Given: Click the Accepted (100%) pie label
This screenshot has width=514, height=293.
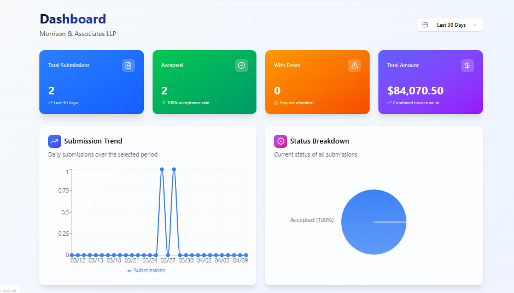Looking at the screenshot, I should coord(312,220).
